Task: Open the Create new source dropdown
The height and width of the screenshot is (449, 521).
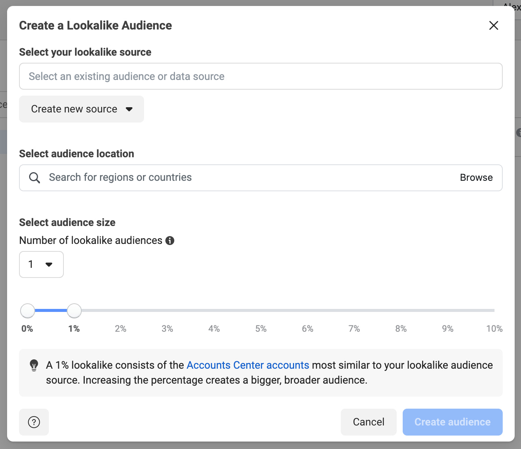Action: (x=81, y=109)
